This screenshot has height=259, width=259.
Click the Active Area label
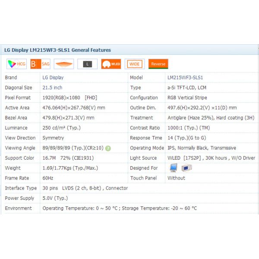click(x=17, y=108)
